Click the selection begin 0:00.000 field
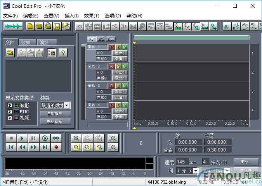The width and height of the screenshot is (262, 186). [x=189, y=142]
